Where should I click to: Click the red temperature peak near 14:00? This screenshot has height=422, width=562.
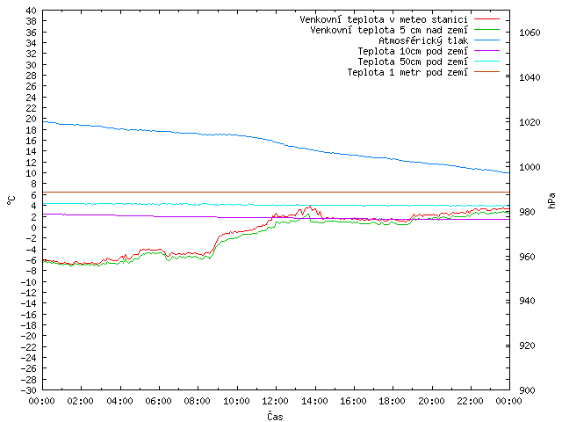coord(309,207)
